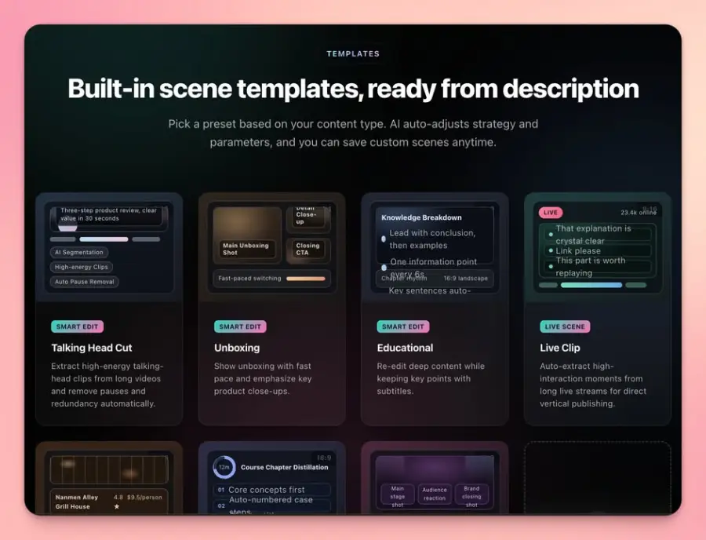Click the Live Clip preview progress bar
Screen dimensions: 706x540
[592, 285]
